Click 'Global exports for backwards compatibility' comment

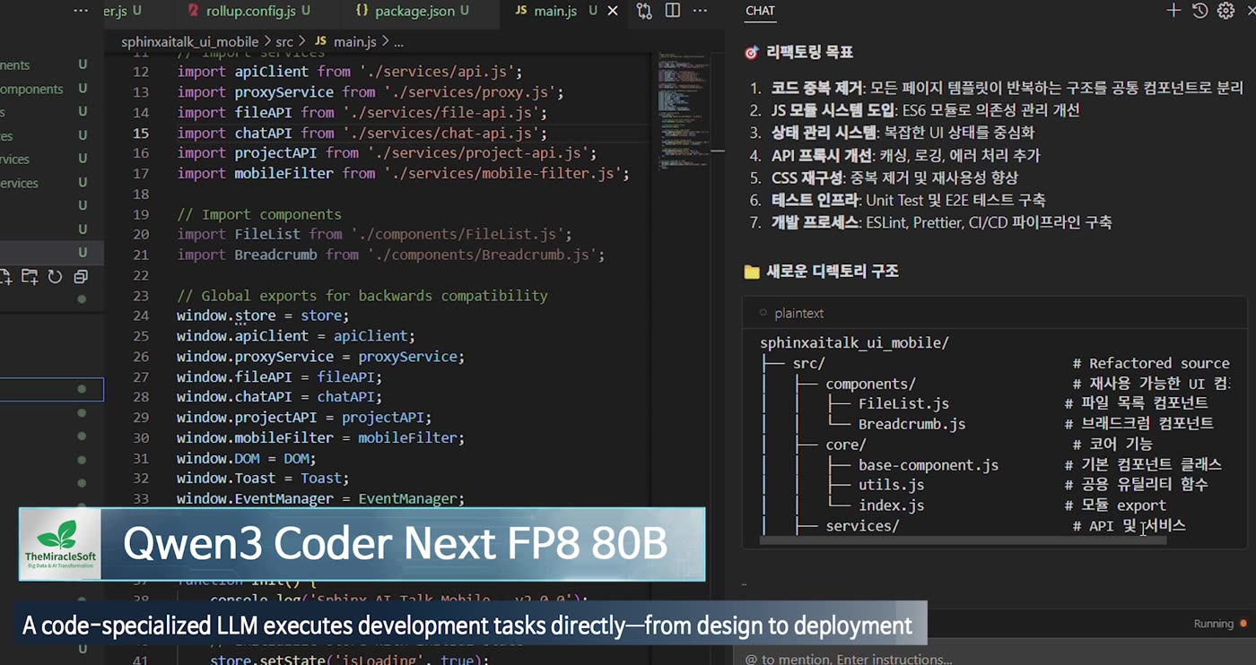pyautogui.click(x=362, y=296)
